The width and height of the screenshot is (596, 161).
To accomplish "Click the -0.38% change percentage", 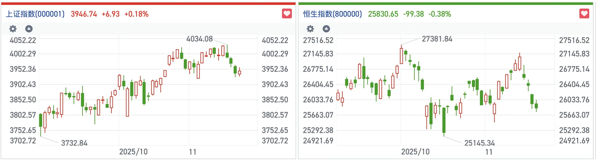I will (440, 14).
